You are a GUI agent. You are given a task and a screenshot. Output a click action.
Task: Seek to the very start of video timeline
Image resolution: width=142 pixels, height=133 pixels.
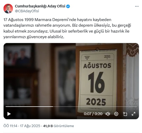coord(6,107)
